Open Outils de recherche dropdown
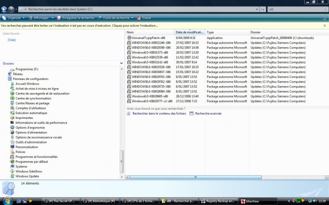 point(116,18)
